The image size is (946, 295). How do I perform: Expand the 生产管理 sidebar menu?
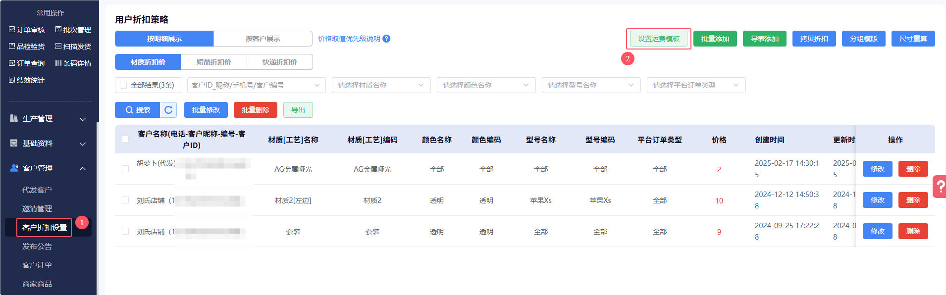[x=48, y=119]
